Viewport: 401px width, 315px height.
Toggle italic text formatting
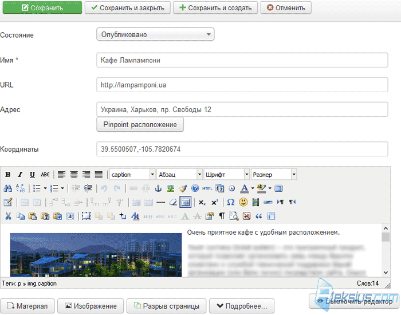pos(20,175)
